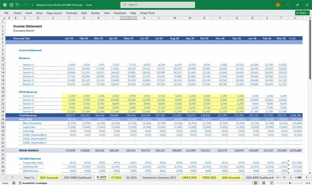Undo the last action

(x=17, y=4)
